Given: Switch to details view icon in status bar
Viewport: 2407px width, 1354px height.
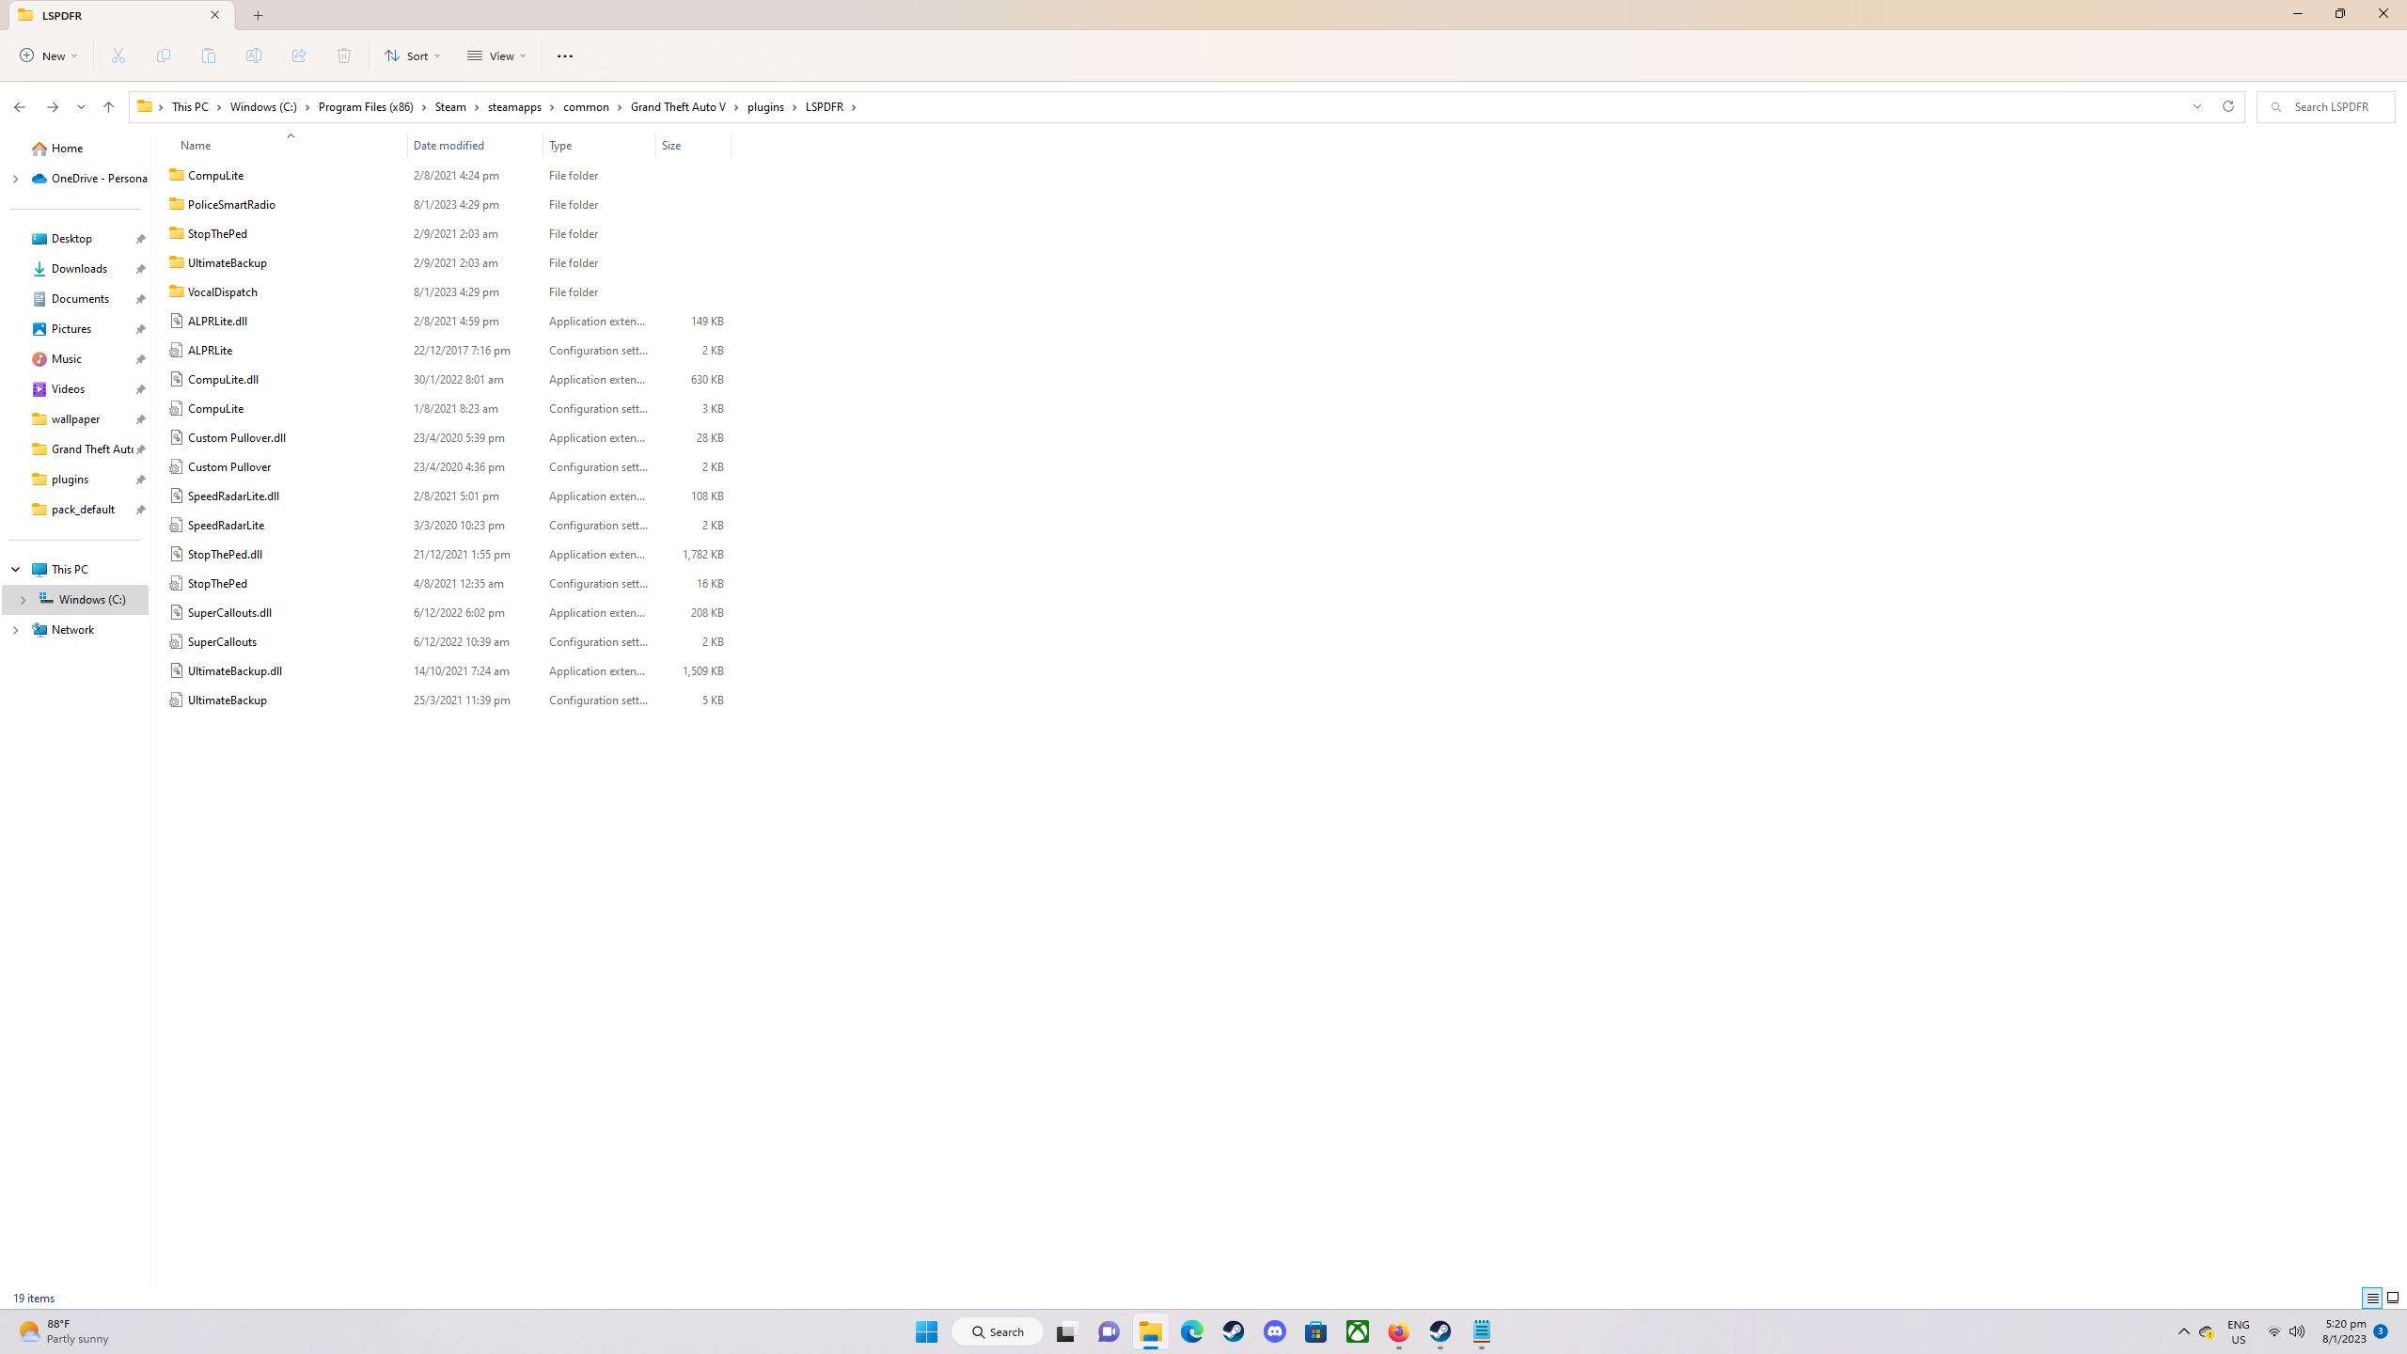Looking at the screenshot, I should click(x=2372, y=1298).
